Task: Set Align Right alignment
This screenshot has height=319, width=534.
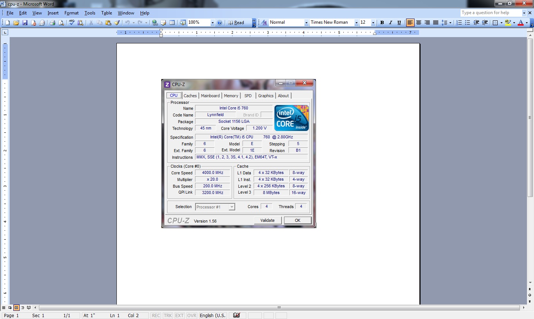Action: 427,23
